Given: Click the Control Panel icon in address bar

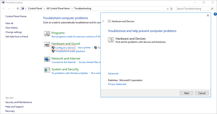Looking at the screenshot, I should pyautogui.click(x=23, y=9).
